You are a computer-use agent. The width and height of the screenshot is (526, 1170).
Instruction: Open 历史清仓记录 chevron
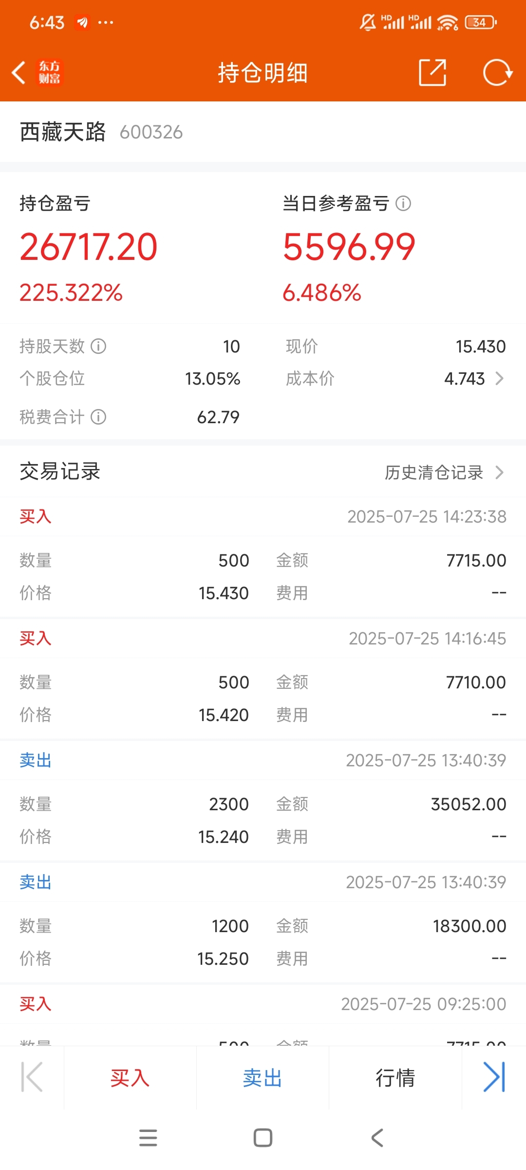click(499, 472)
